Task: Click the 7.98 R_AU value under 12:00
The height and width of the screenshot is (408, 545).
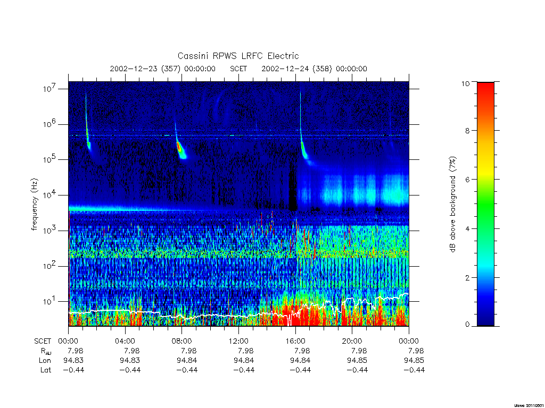Action: (246, 351)
